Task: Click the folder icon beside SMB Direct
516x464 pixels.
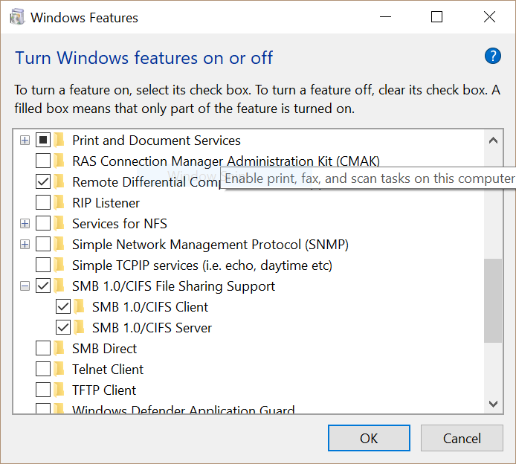Action: coord(59,349)
